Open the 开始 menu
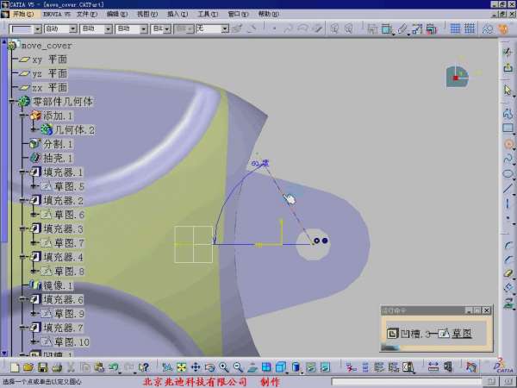 point(23,14)
